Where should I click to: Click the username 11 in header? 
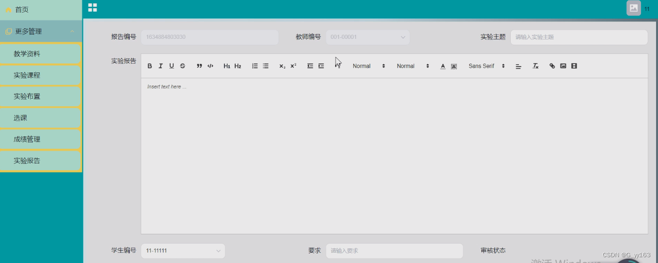(x=647, y=9)
